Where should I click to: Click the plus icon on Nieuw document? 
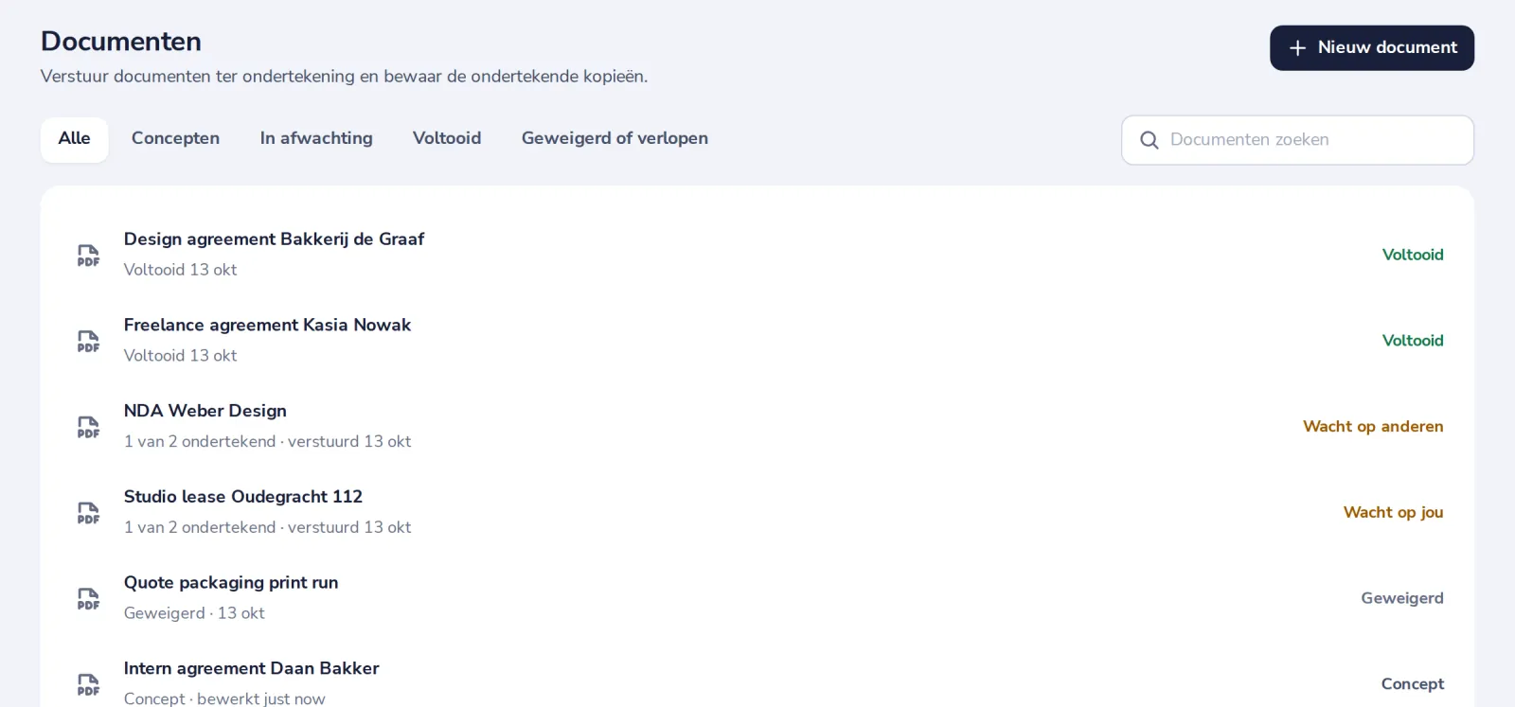click(1297, 47)
